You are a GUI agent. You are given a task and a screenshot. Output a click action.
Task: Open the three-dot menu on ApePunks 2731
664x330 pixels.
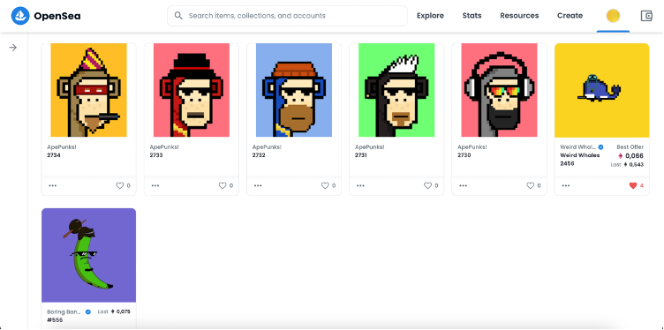360,185
